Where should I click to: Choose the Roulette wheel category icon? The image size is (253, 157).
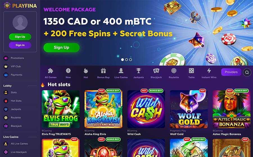[x=174, y=71]
